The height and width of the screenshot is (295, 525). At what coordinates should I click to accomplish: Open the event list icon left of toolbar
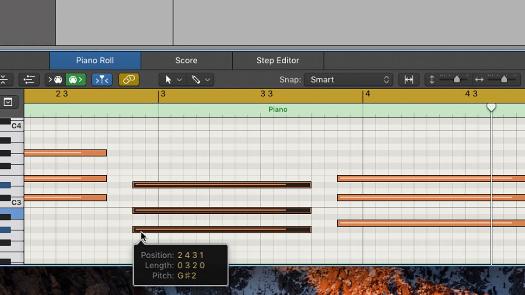point(29,80)
